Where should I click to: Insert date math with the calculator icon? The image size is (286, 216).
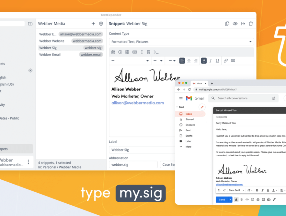click(127, 52)
